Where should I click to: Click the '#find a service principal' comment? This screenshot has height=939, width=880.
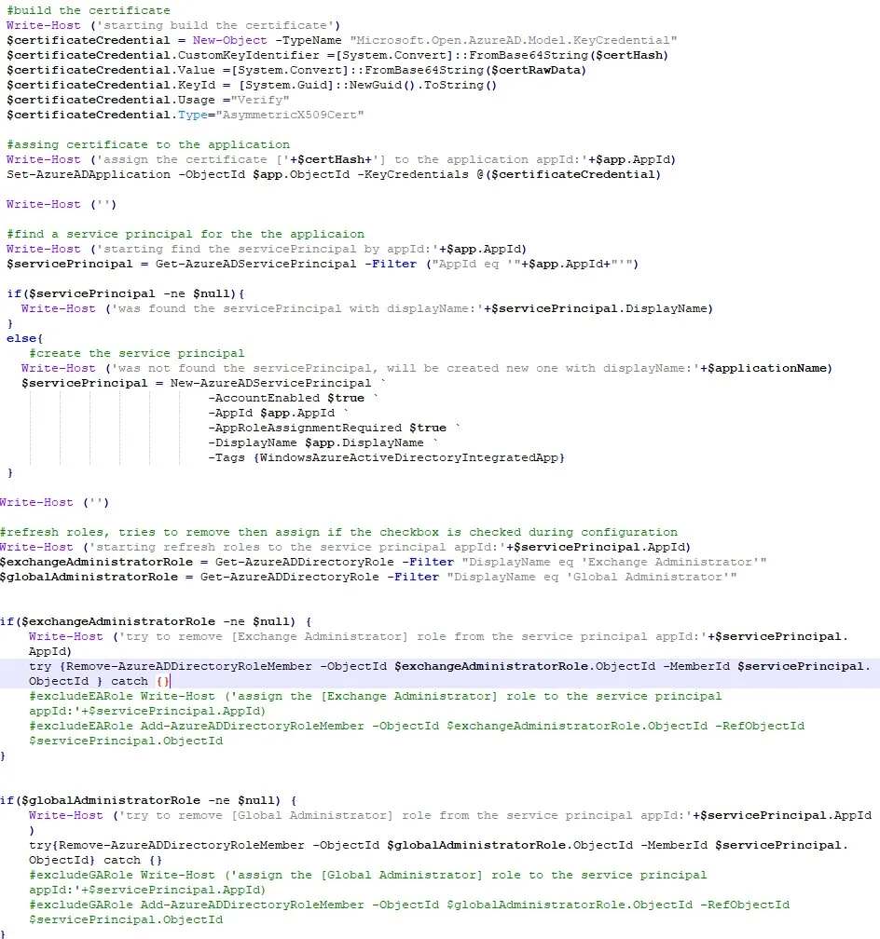pos(186,234)
